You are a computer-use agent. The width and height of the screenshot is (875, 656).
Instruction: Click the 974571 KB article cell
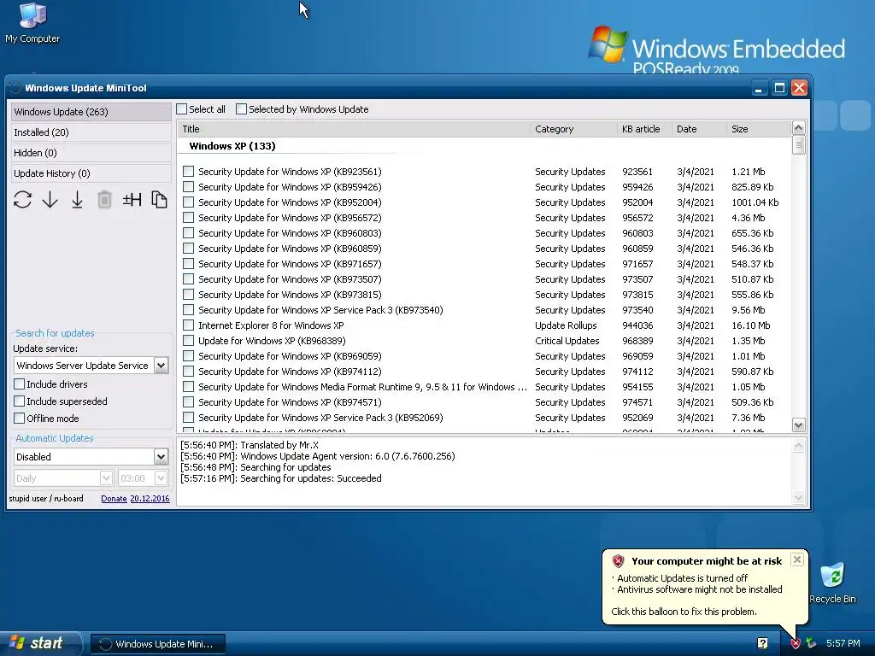click(637, 402)
